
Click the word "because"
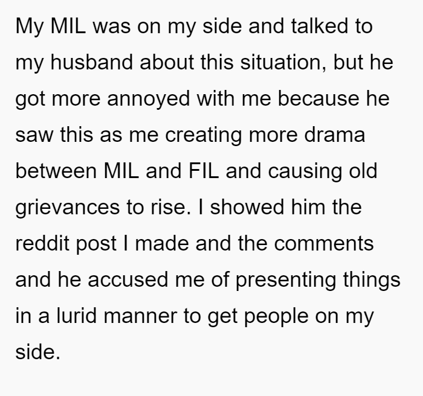(x=318, y=98)
